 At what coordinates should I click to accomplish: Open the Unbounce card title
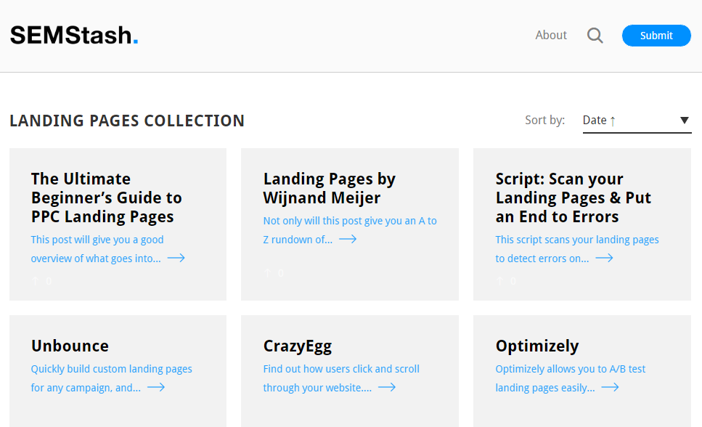click(x=70, y=346)
